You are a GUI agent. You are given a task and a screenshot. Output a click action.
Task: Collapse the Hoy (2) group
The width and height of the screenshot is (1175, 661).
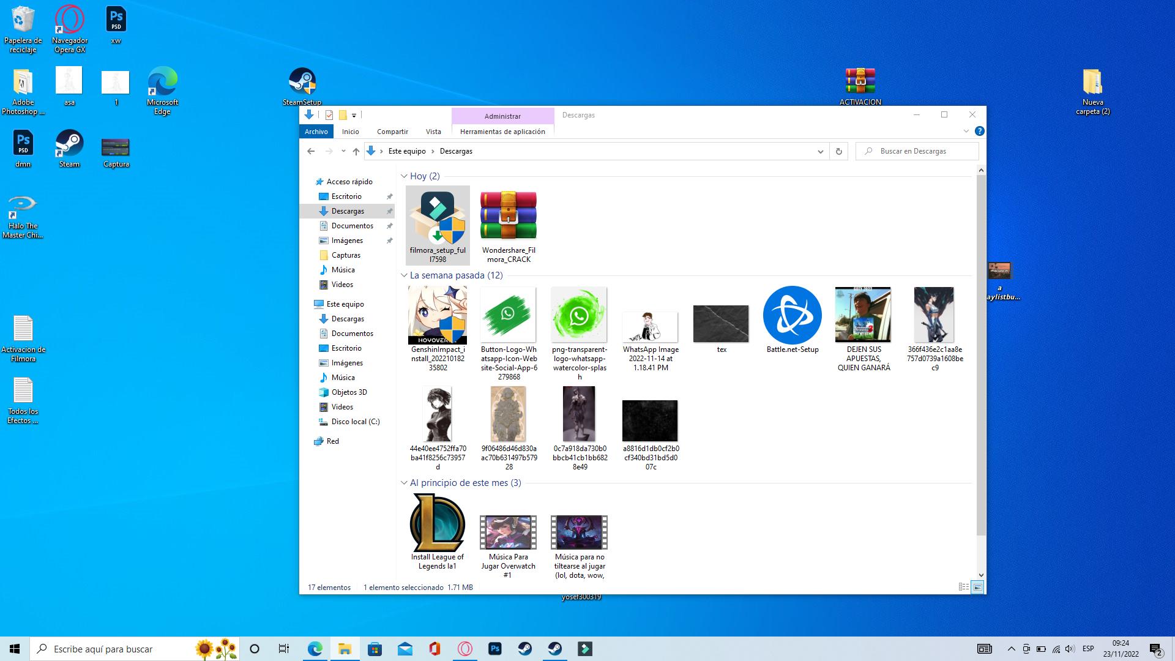pyautogui.click(x=404, y=176)
